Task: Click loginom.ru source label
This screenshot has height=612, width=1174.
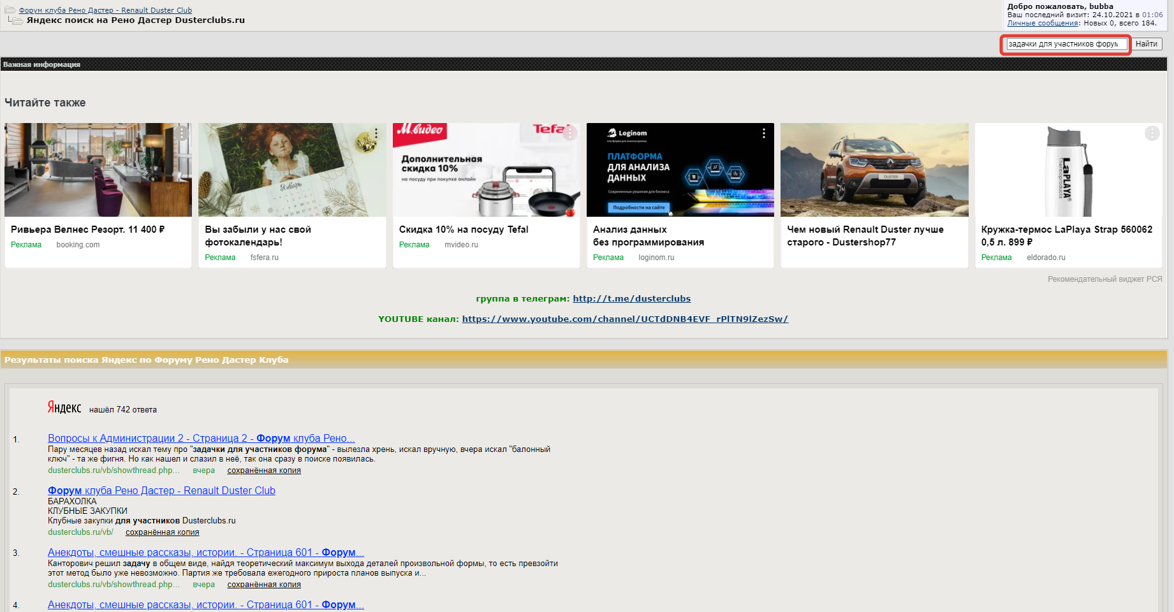Action: [x=656, y=258]
